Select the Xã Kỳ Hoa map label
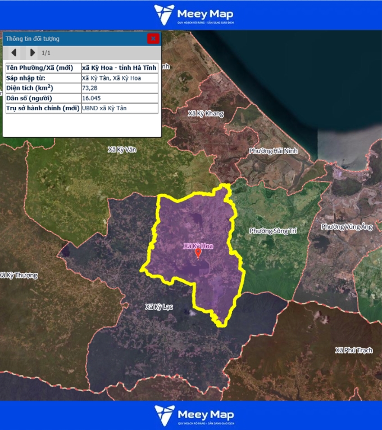Image resolution: width=382 pixels, height=430 pixels. (198, 246)
